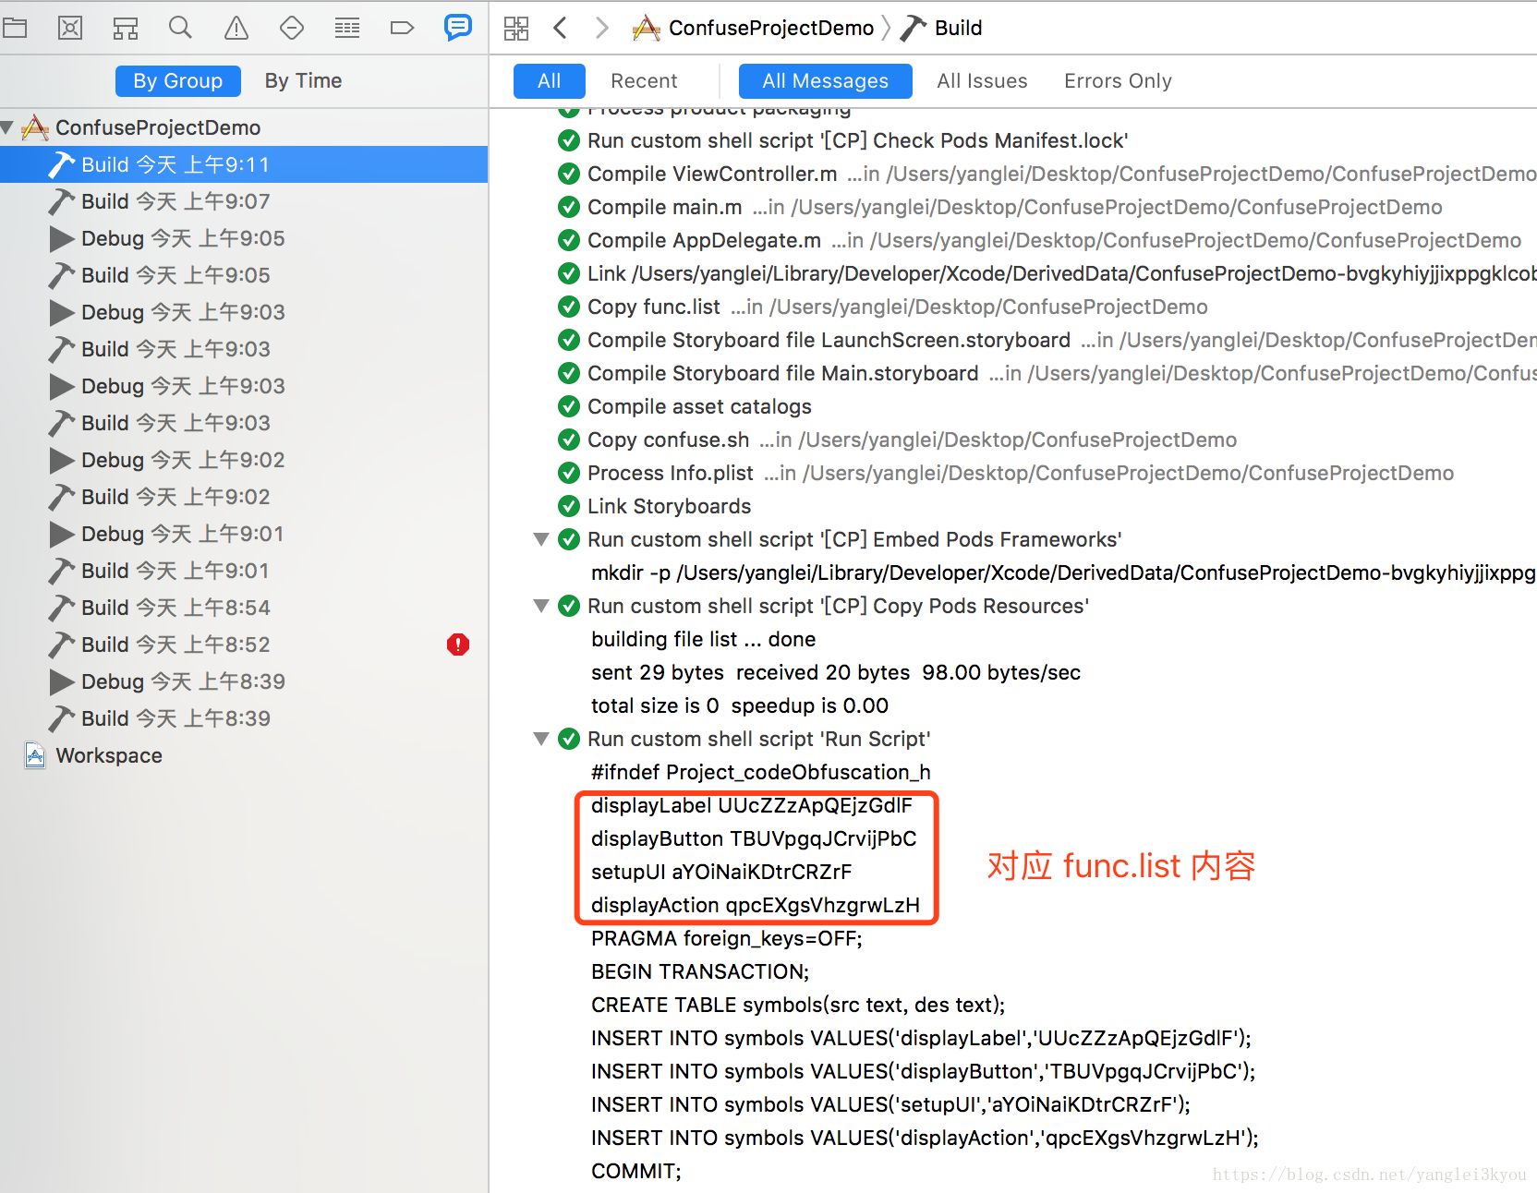Click the red error badge on Build 8:52
The height and width of the screenshot is (1193, 1537).
pos(458,645)
